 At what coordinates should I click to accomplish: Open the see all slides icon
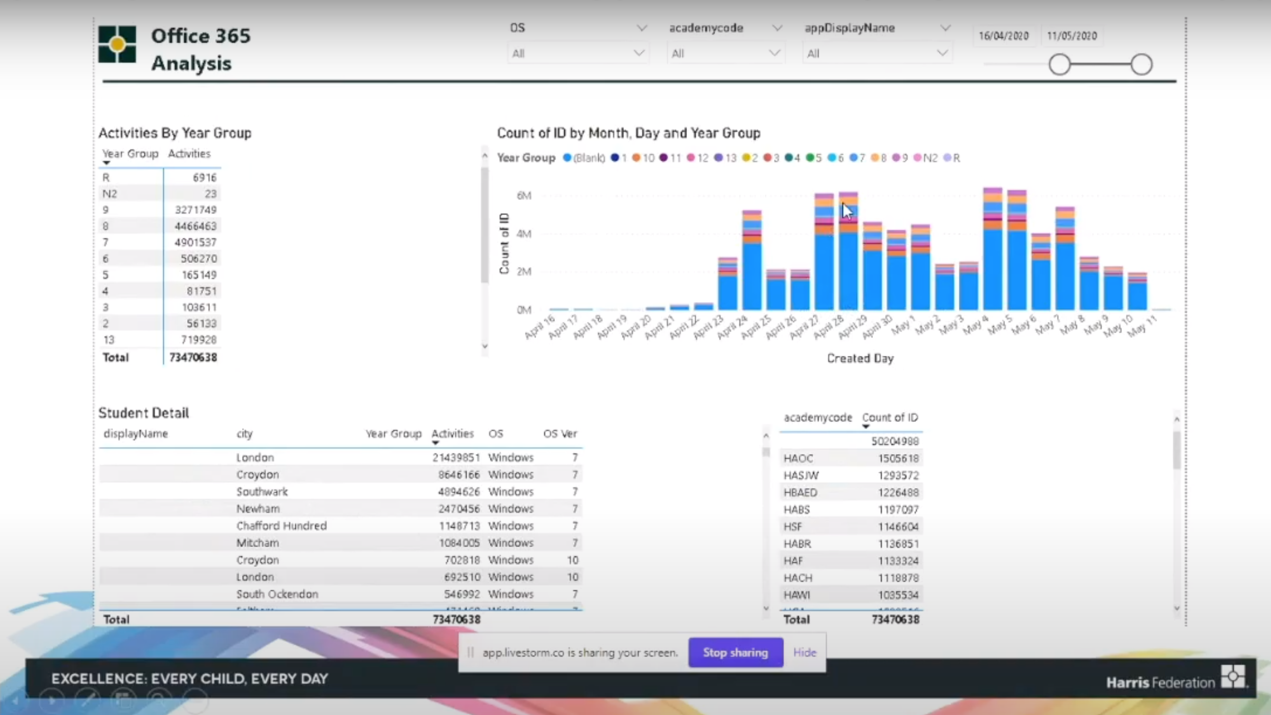tap(123, 700)
